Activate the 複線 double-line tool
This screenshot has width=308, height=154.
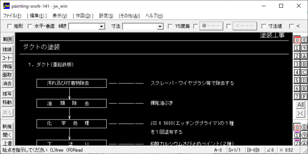pyautogui.click(x=7, y=49)
